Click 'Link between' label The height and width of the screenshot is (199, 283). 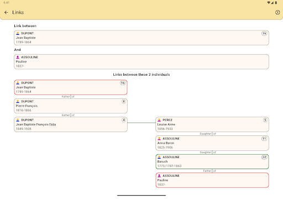tap(25, 26)
